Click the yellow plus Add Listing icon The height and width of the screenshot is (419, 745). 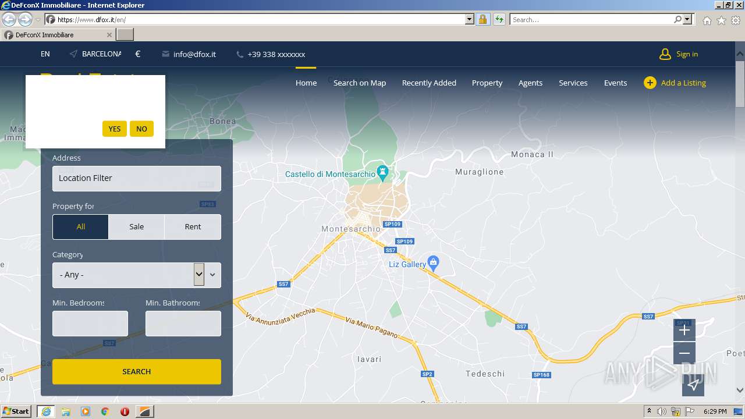point(650,83)
